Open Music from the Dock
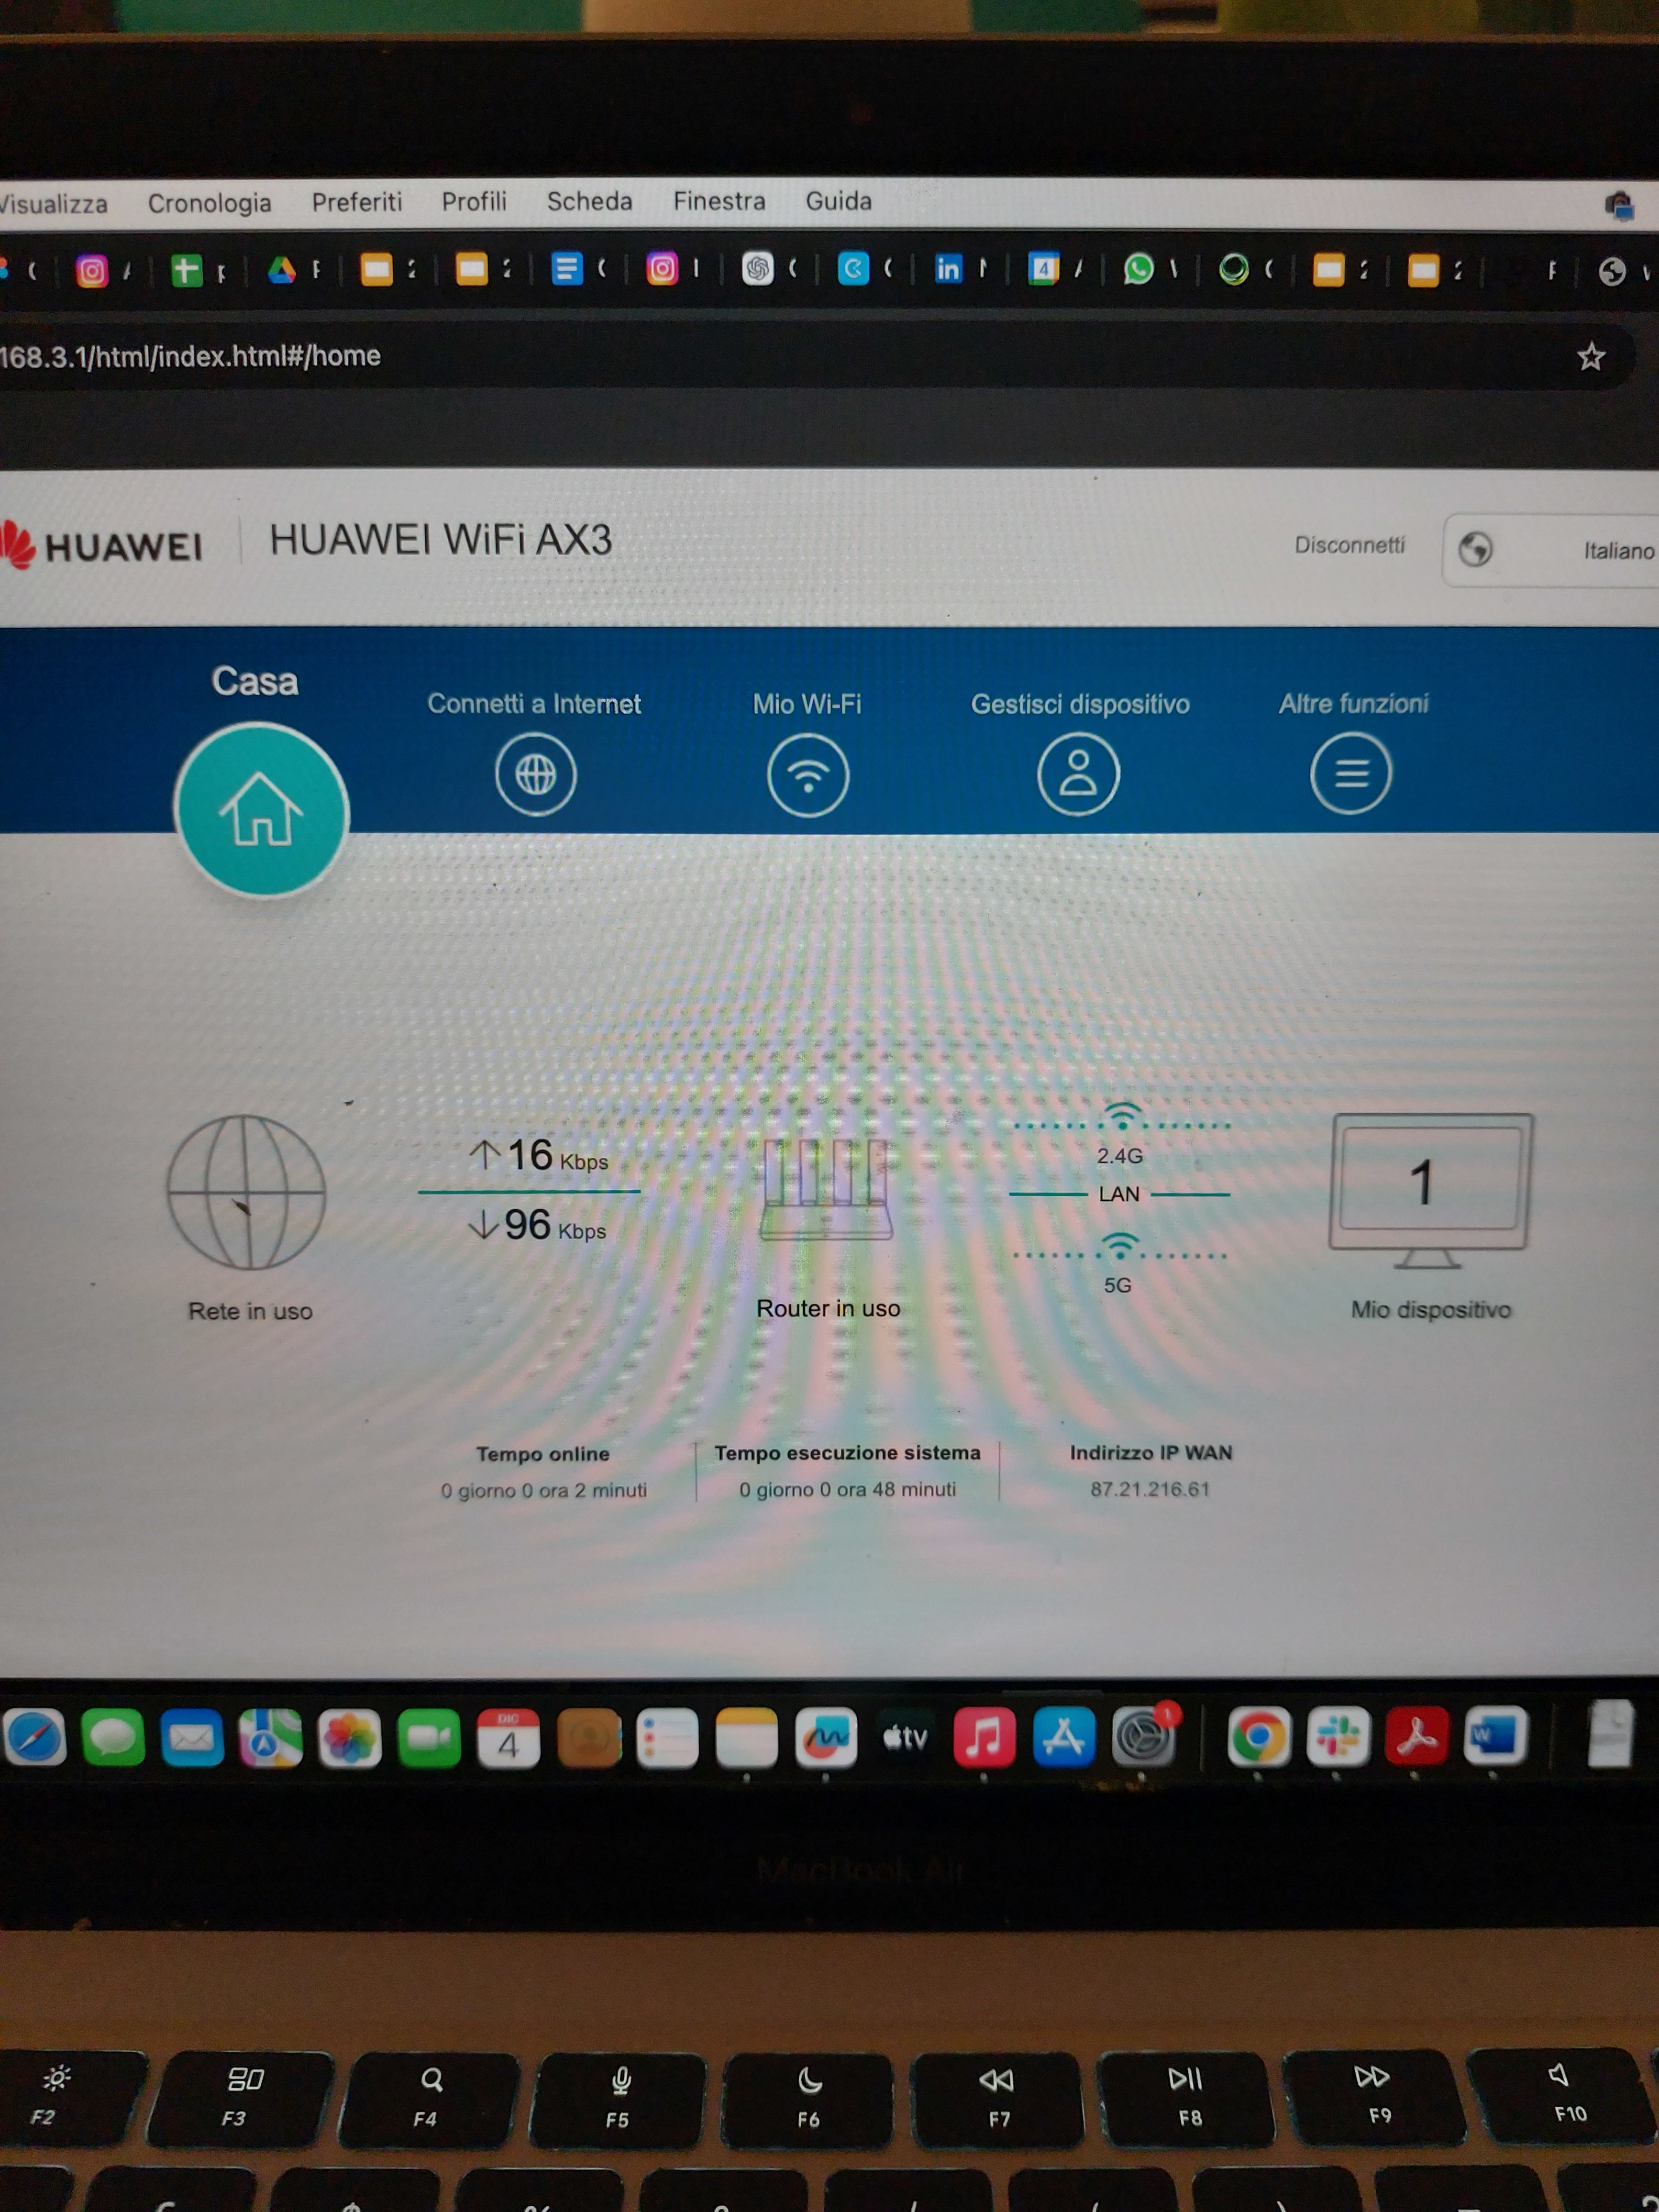This screenshot has height=2212, width=1659. (984, 1738)
